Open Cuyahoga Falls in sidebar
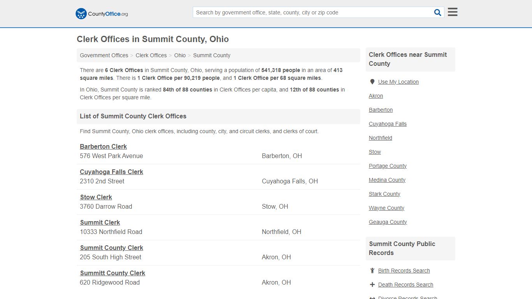Image resolution: width=532 pixels, height=299 pixels. (x=388, y=124)
